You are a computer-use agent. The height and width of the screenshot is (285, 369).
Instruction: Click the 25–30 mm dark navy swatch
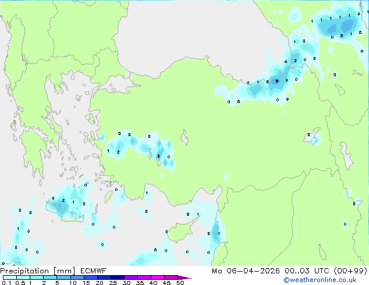pyautogui.click(x=118, y=277)
